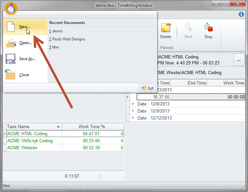
Task: Click the Open folder icon
Action: [x=11, y=43]
